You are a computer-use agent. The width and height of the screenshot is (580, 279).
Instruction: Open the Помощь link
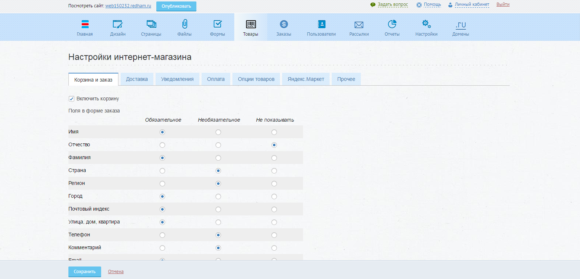click(433, 4)
